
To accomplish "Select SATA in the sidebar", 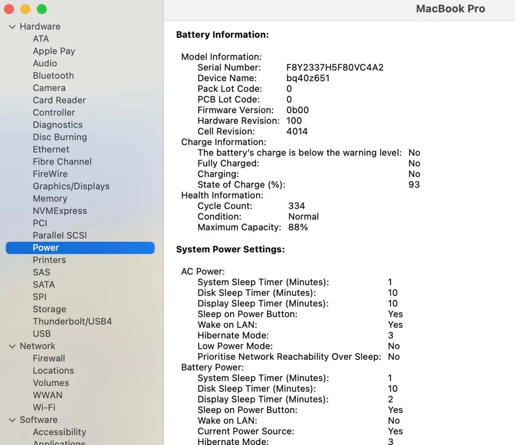I will [43, 285].
